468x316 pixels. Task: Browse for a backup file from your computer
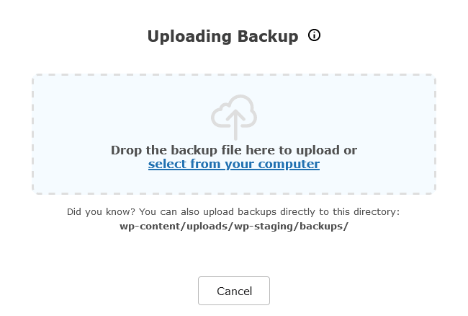click(x=234, y=164)
